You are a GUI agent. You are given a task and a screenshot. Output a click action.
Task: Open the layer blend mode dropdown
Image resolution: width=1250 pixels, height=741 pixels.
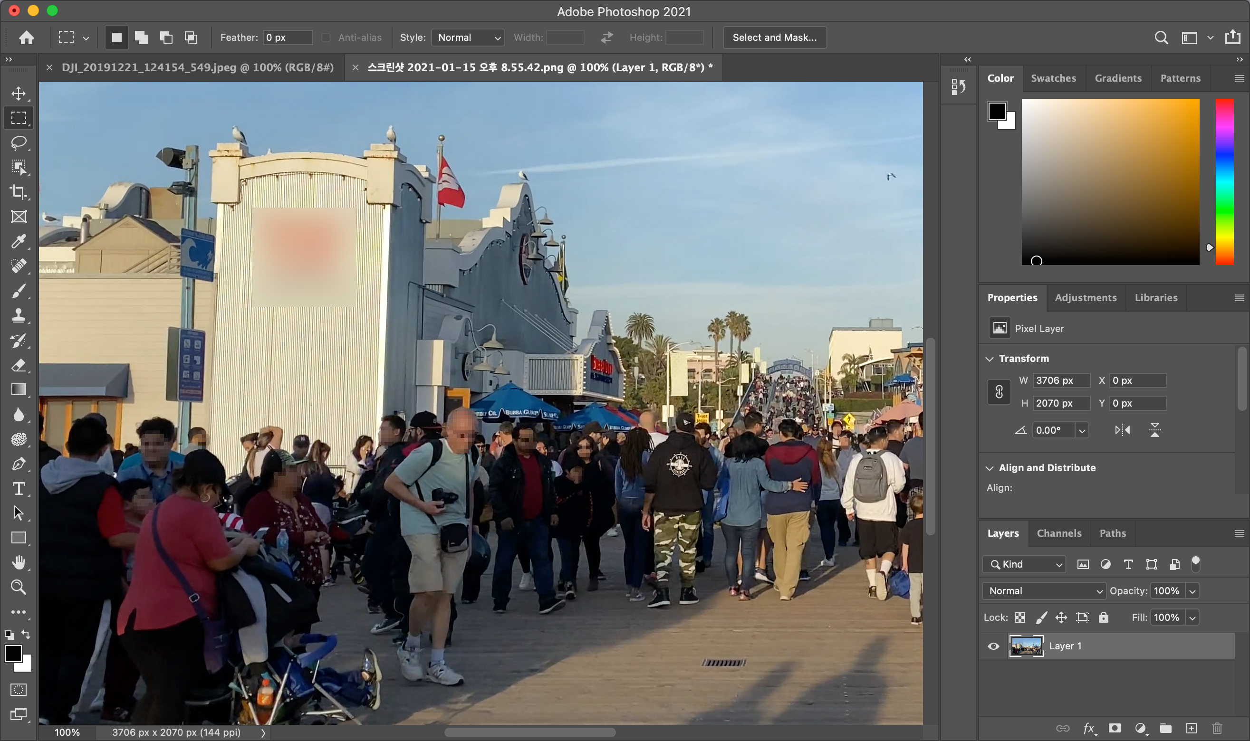point(1044,591)
